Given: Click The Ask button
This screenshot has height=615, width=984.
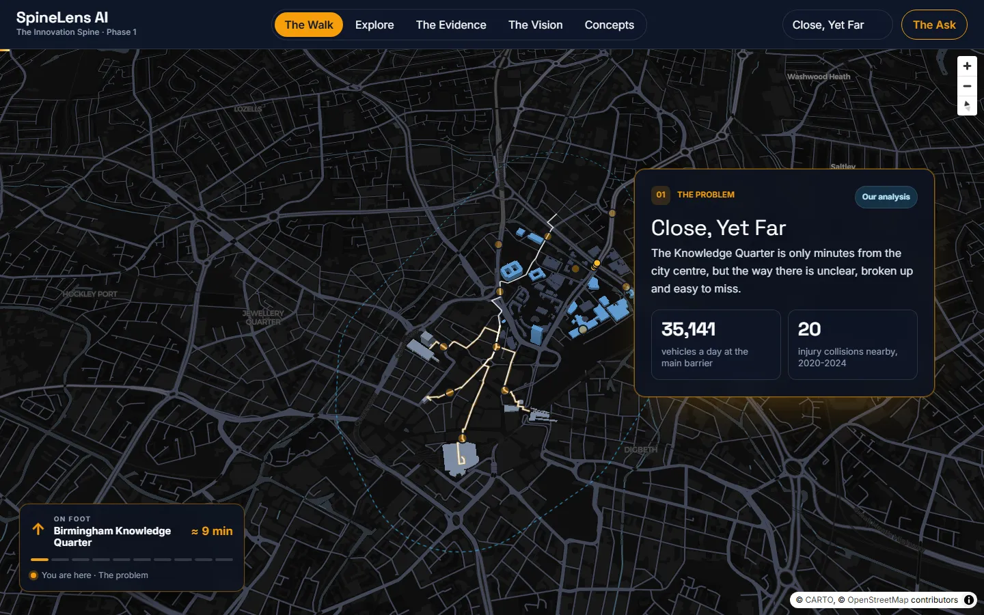Looking at the screenshot, I should (934, 25).
